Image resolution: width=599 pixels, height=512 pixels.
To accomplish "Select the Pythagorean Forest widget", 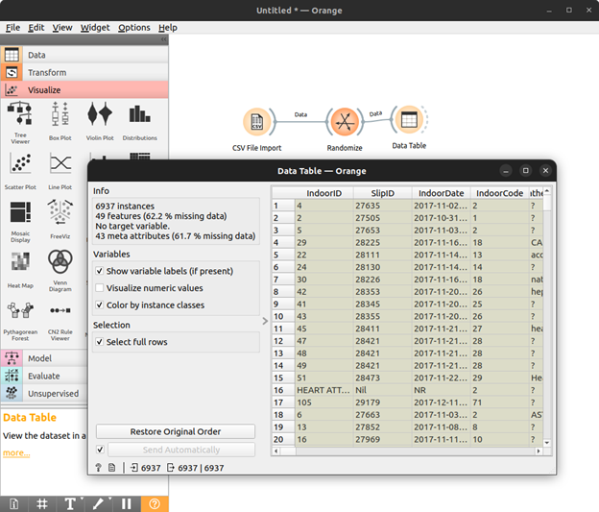I will click(20, 321).
